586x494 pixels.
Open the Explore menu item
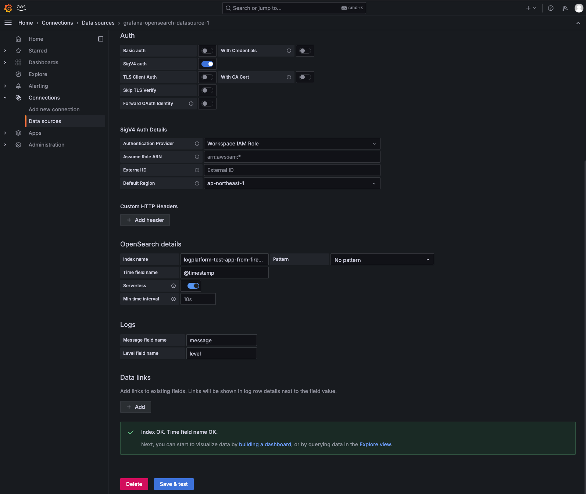tap(38, 74)
